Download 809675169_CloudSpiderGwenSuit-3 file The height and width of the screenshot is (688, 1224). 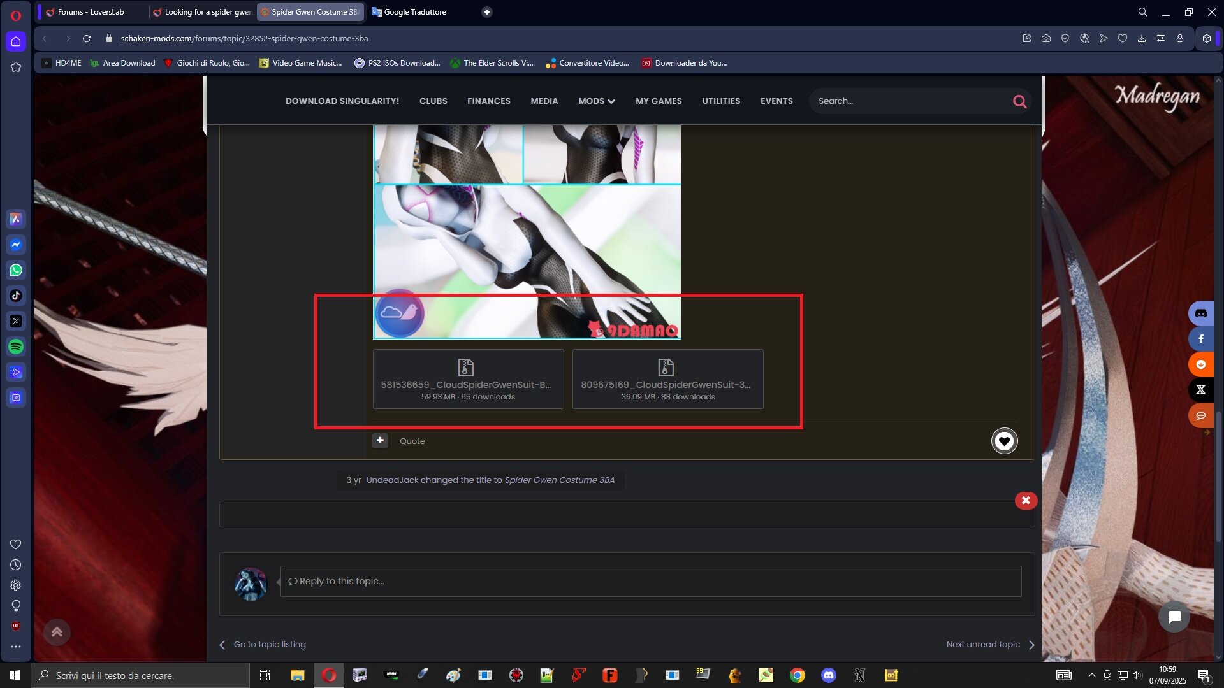pyautogui.click(x=668, y=379)
